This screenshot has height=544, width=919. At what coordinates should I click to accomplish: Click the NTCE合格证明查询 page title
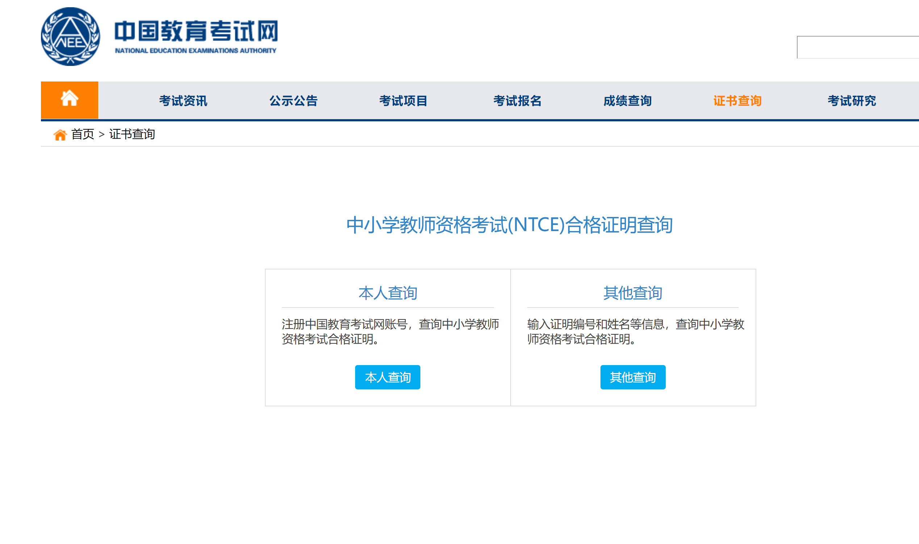(x=510, y=225)
